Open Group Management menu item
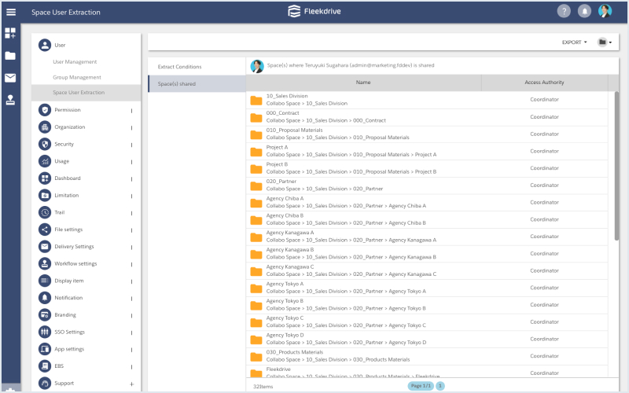The width and height of the screenshot is (629, 393). 77,77
